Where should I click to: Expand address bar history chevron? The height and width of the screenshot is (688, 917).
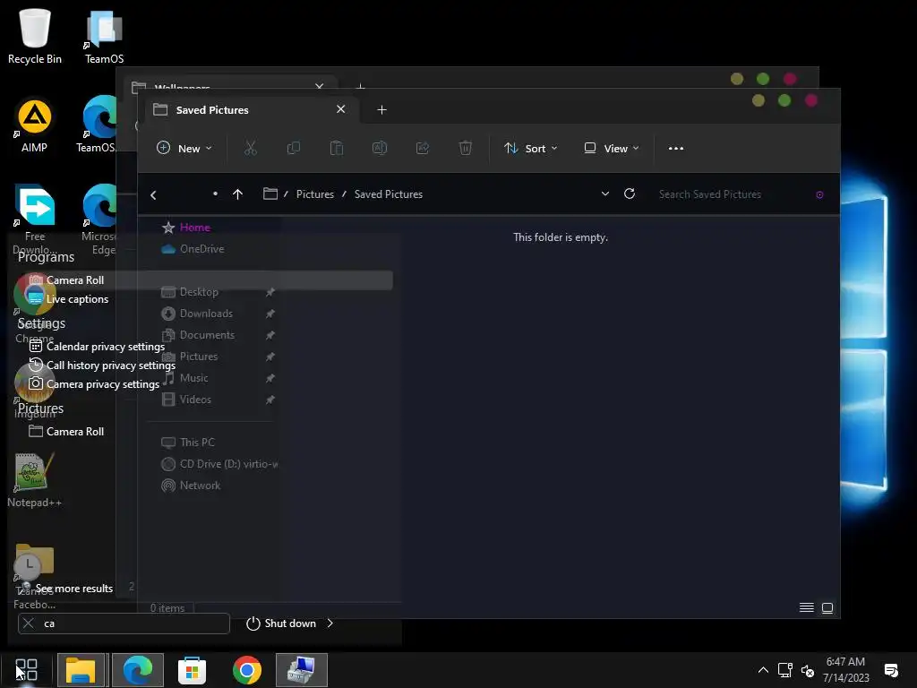[605, 193]
